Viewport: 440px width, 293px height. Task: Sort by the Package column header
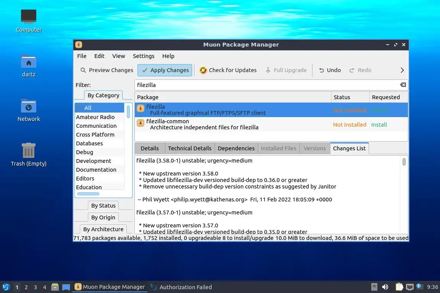233,97
